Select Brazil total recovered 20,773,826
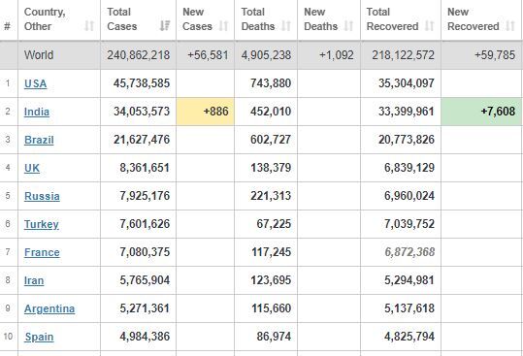Viewport: 523px width, 356px height. pos(407,140)
